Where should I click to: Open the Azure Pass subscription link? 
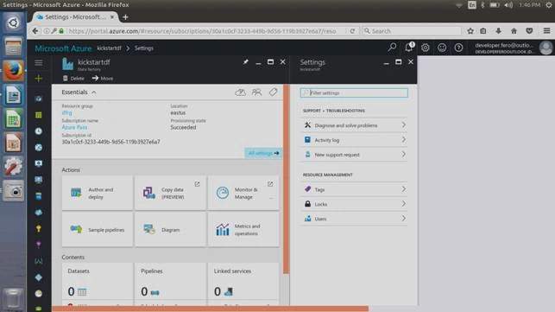tap(74, 127)
